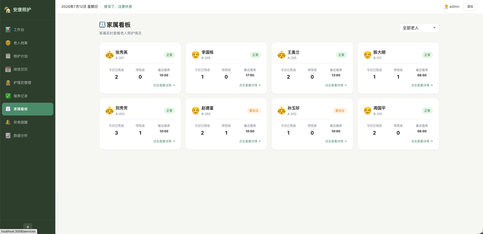The image size is (483, 234).
Task: Click room number B-205 under 李国栋
Action: [x=206, y=58]
